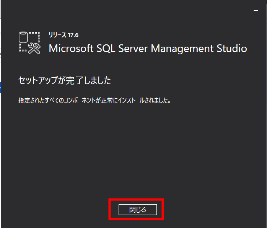The width and height of the screenshot is (267, 228).
Task: Select the リリース 17.6 release label
Action: [x=63, y=35]
